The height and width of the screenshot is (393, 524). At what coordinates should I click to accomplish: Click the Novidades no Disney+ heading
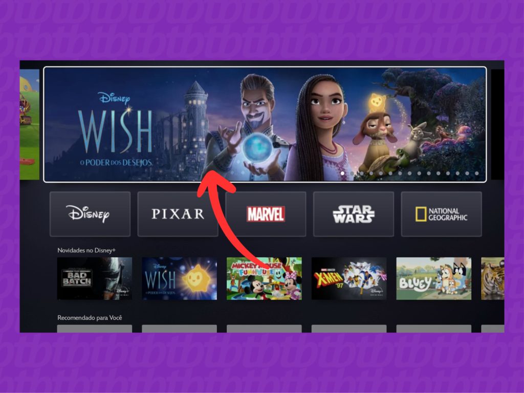(x=86, y=250)
